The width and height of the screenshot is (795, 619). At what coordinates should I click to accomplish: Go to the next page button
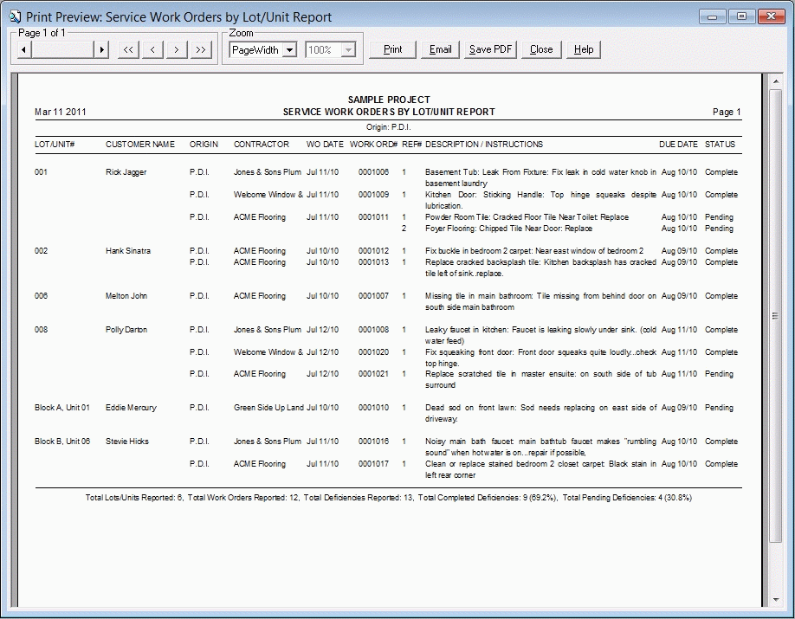(x=177, y=49)
